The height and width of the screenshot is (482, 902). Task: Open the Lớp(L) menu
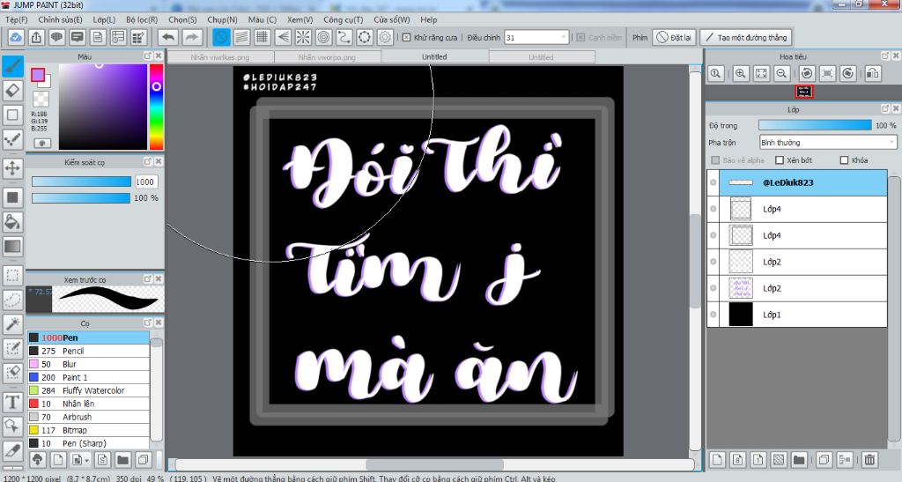104,19
